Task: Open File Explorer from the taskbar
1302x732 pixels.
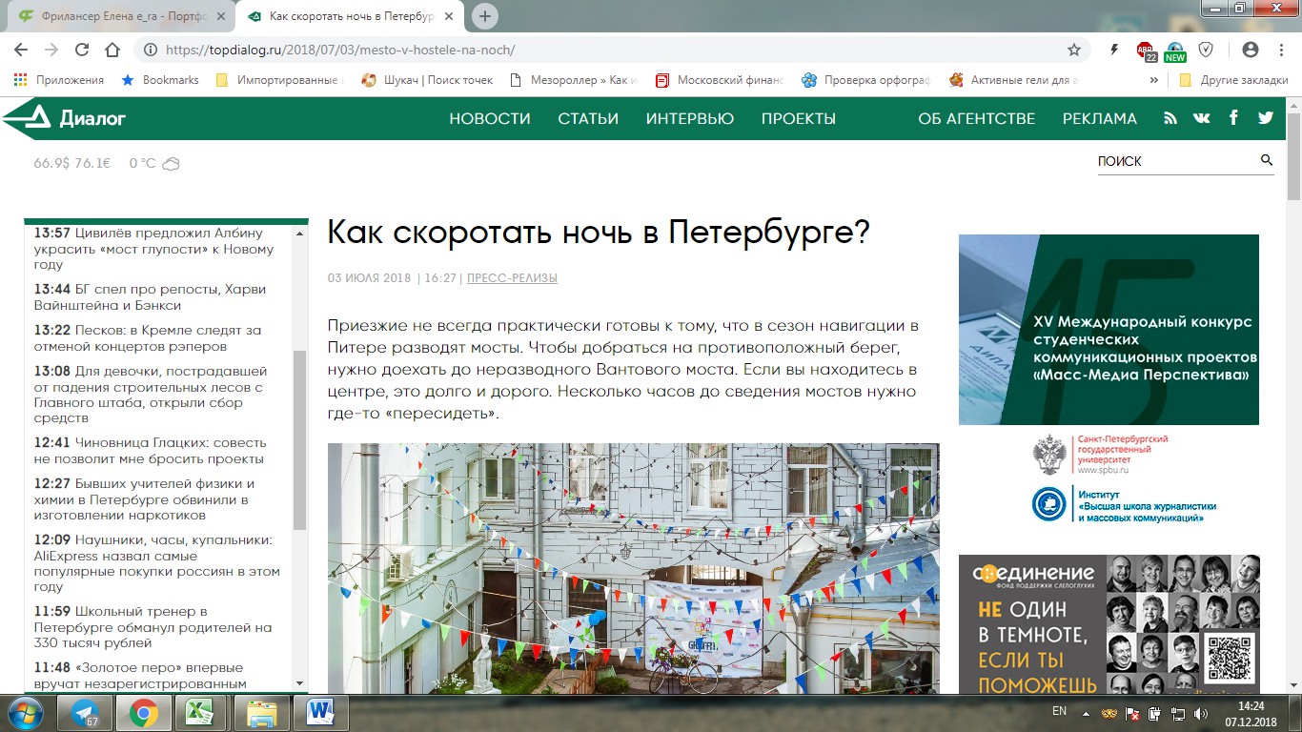Action: pyautogui.click(x=260, y=713)
